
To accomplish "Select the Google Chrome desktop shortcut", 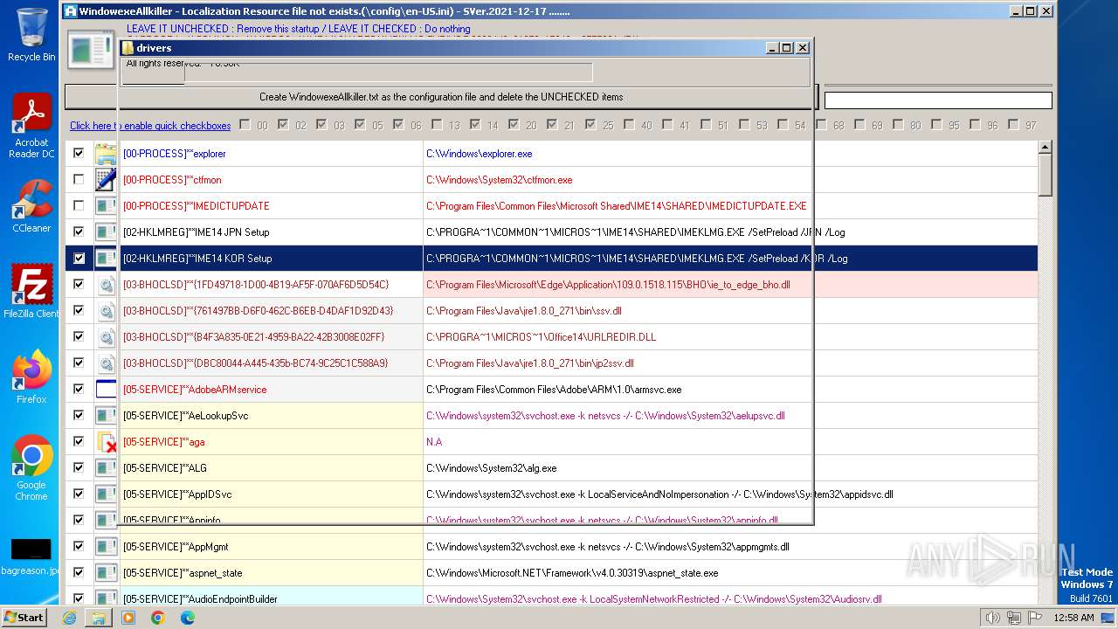I will [31, 467].
